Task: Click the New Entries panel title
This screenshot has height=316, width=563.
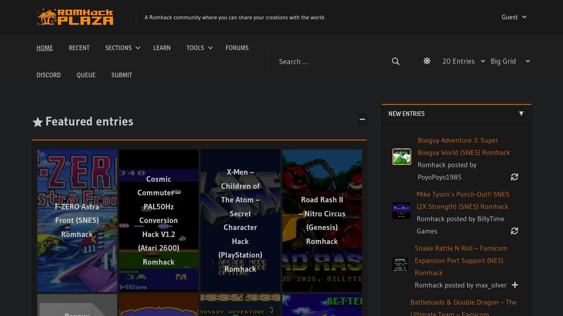Action: click(406, 114)
